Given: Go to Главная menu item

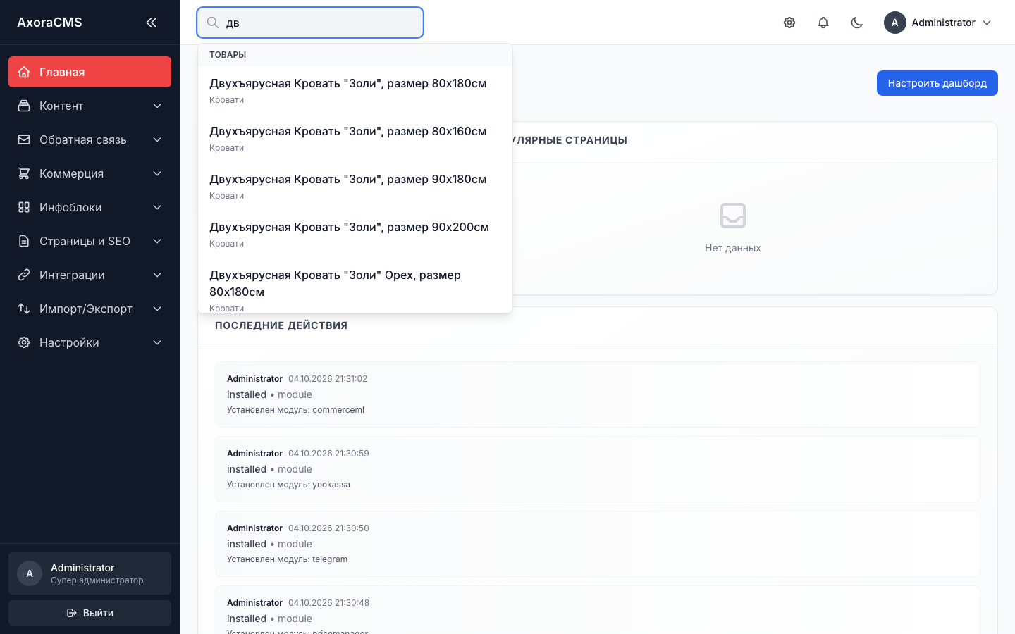Looking at the screenshot, I should pos(90,72).
